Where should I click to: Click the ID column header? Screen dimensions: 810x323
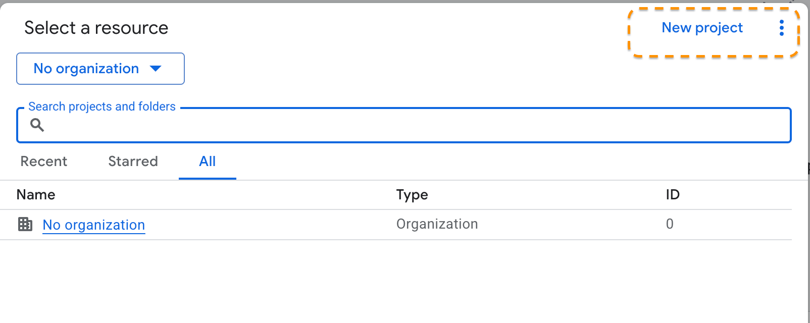coord(673,195)
